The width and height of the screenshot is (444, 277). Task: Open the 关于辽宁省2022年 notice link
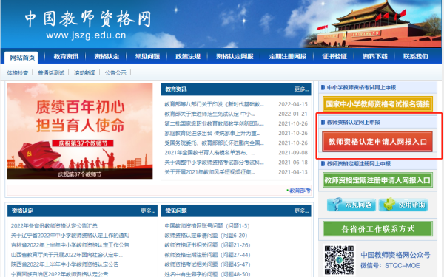70,236
